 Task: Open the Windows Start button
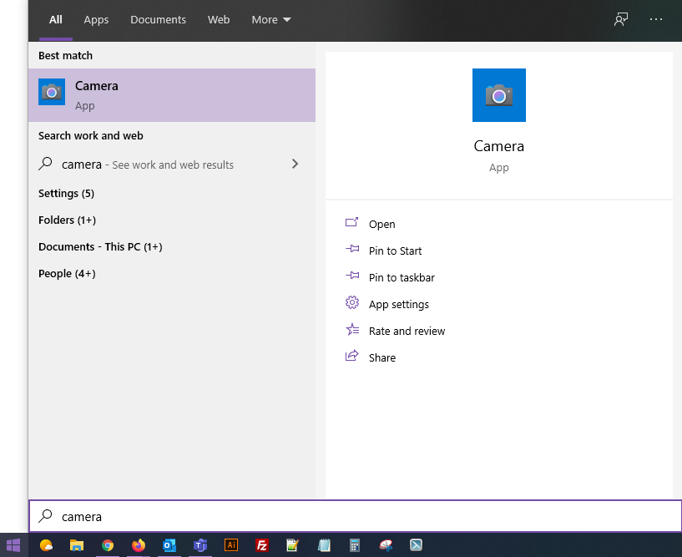point(13,544)
